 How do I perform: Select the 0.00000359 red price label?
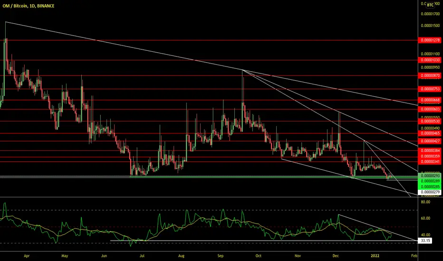pos(429,156)
